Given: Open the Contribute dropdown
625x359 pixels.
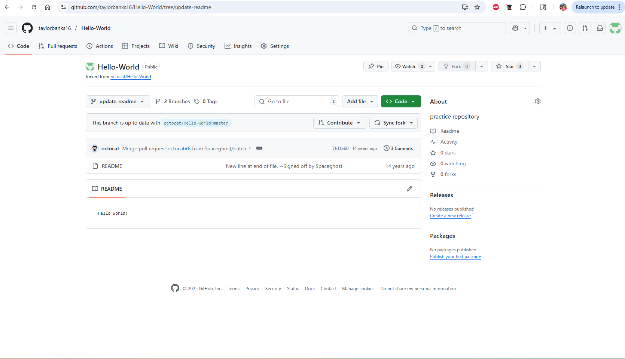Looking at the screenshot, I should pyautogui.click(x=339, y=123).
